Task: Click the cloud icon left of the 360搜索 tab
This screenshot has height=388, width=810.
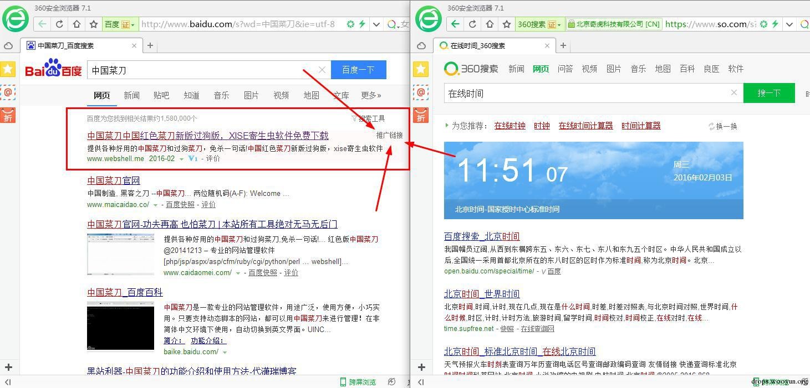Action: pos(421,46)
